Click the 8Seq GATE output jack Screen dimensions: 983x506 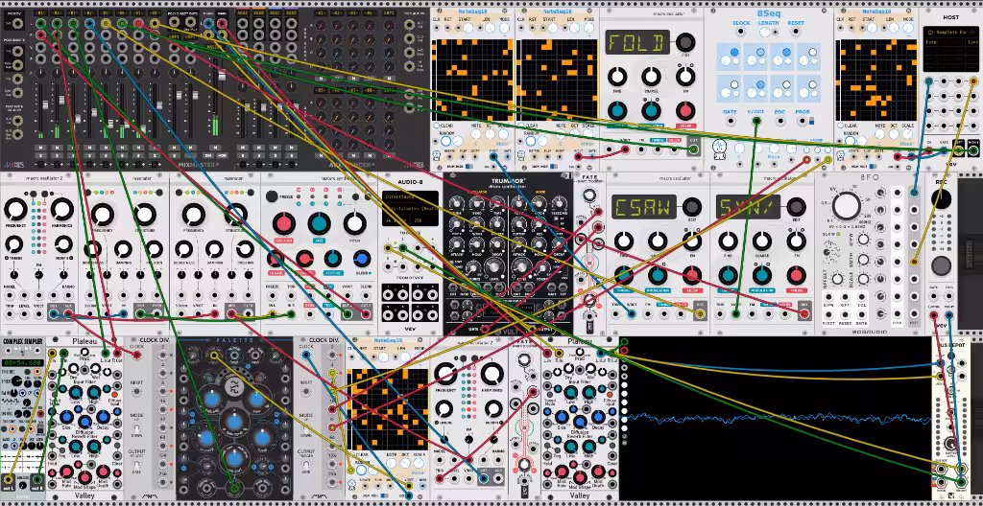(x=730, y=120)
